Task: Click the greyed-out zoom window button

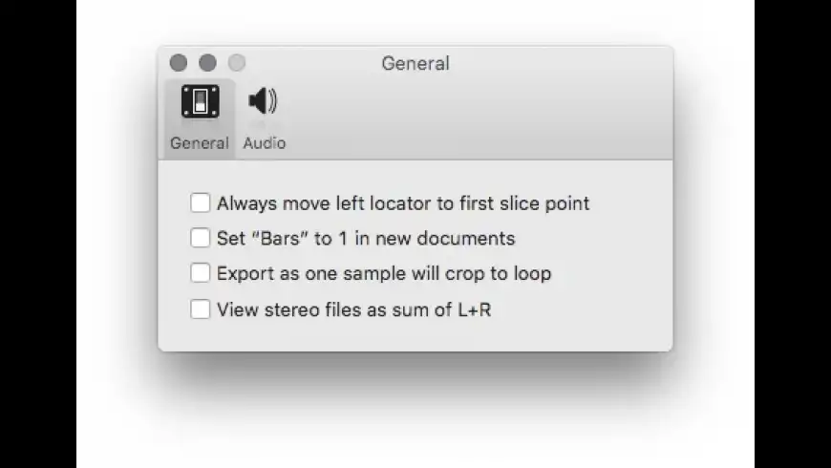Action: [236, 64]
